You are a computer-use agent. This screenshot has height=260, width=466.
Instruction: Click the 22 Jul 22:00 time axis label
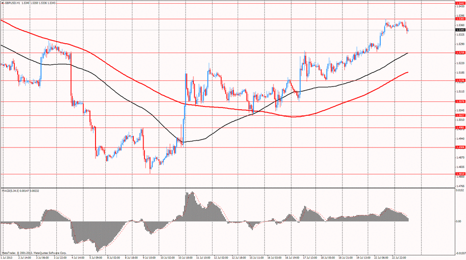398,258
